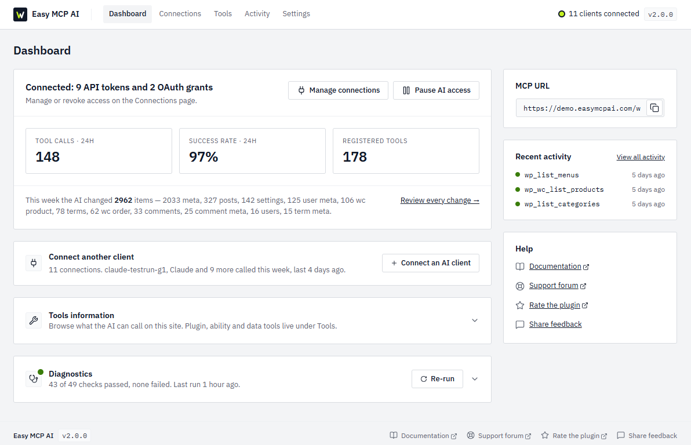This screenshot has height=445, width=691.
Task: Open View all activity link
Action: [x=641, y=157]
